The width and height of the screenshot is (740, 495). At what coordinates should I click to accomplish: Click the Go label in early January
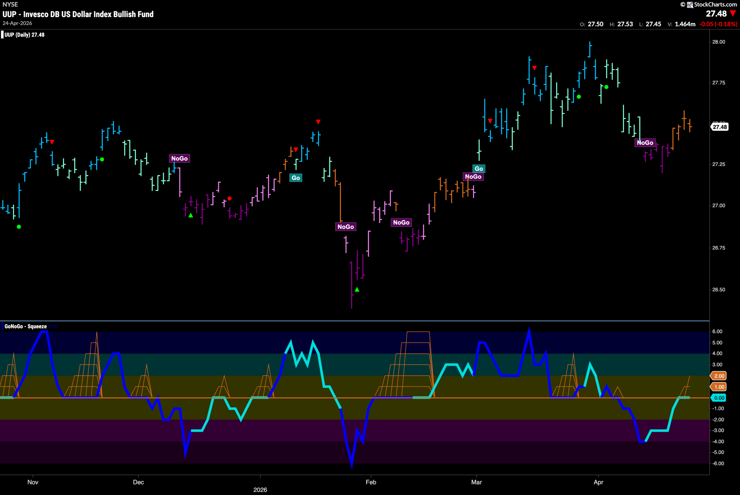coord(296,178)
